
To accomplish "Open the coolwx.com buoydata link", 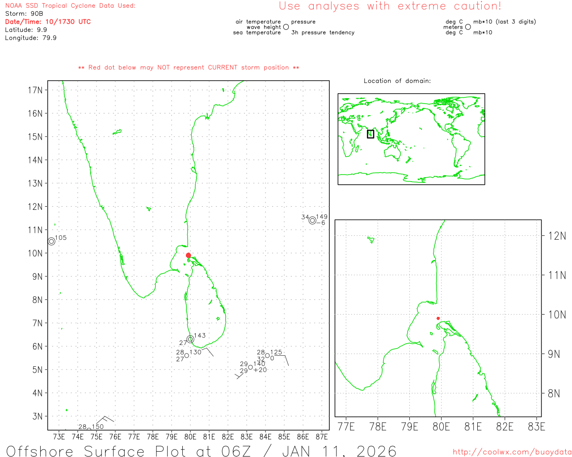I will click(x=512, y=452).
